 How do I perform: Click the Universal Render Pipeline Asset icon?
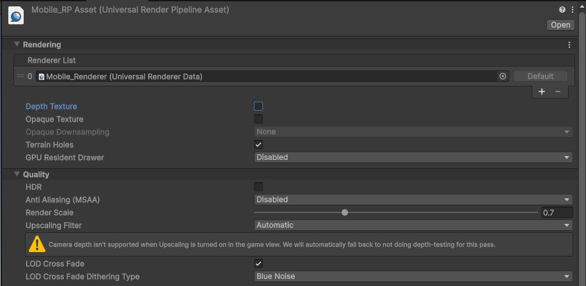click(x=16, y=17)
